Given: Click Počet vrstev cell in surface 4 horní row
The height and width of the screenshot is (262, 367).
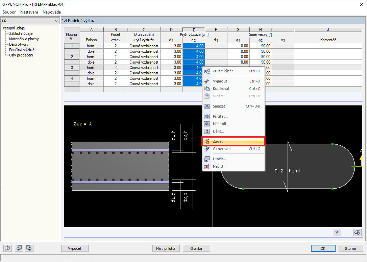Looking at the screenshot, I should [x=116, y=78].
